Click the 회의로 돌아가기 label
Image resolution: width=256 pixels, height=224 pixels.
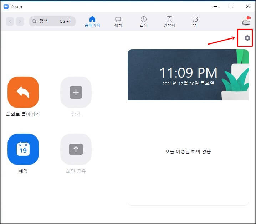coord(23,114)
